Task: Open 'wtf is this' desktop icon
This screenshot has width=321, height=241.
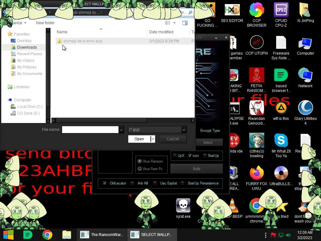Action: point(281,111)
